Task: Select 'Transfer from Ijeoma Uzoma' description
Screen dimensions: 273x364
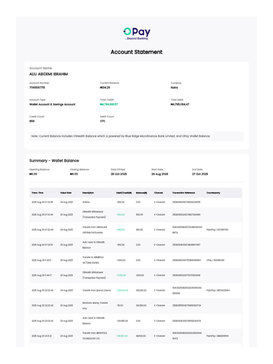Action: pyautogui.click(x=97, y=290)
